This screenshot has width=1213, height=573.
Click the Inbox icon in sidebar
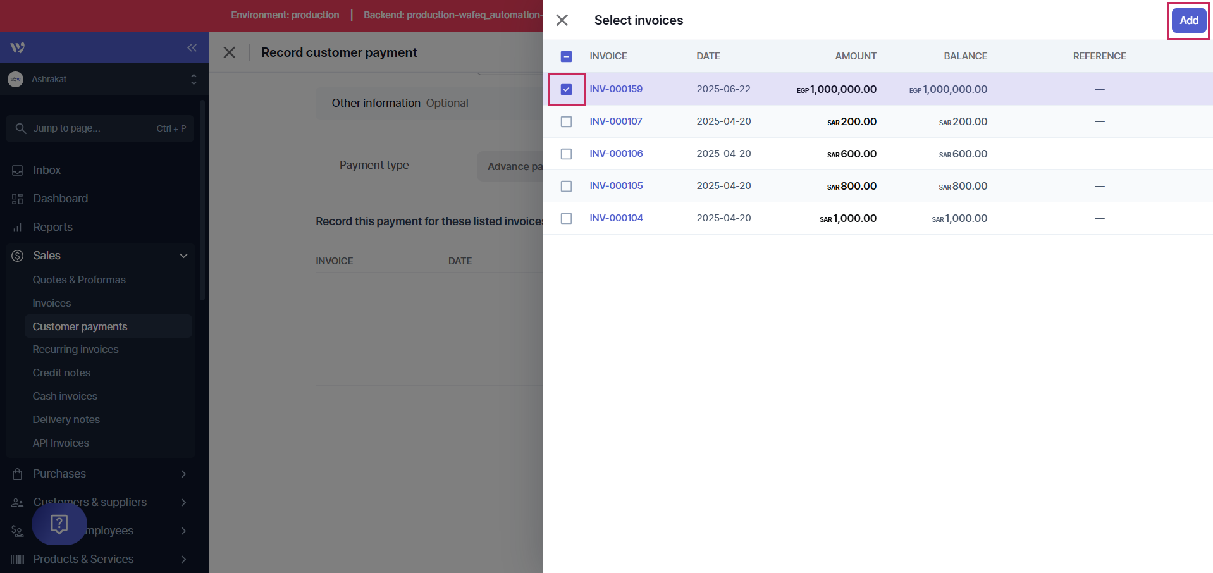(x=18, y=170)
